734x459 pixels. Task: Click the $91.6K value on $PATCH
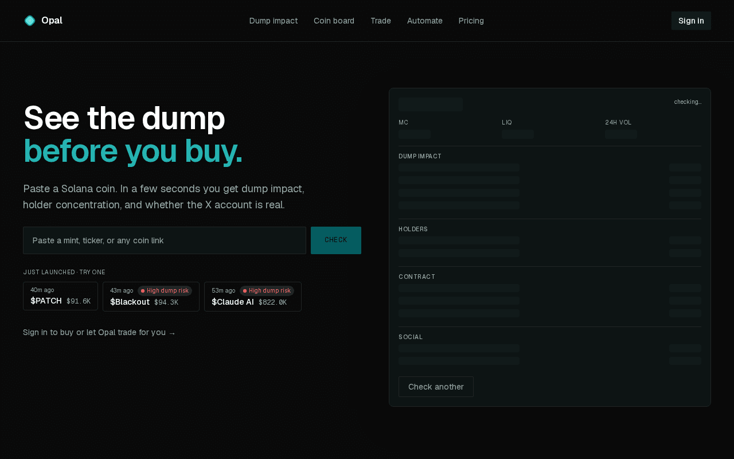[79, 301]
